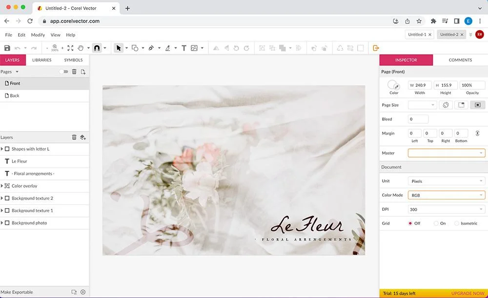Open the Modify menu
The height and width of the screenshot is (298, 488).
click(38, 35)
